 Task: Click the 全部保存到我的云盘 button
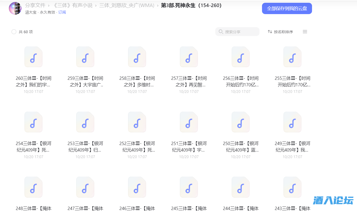[x=287, y=8]
